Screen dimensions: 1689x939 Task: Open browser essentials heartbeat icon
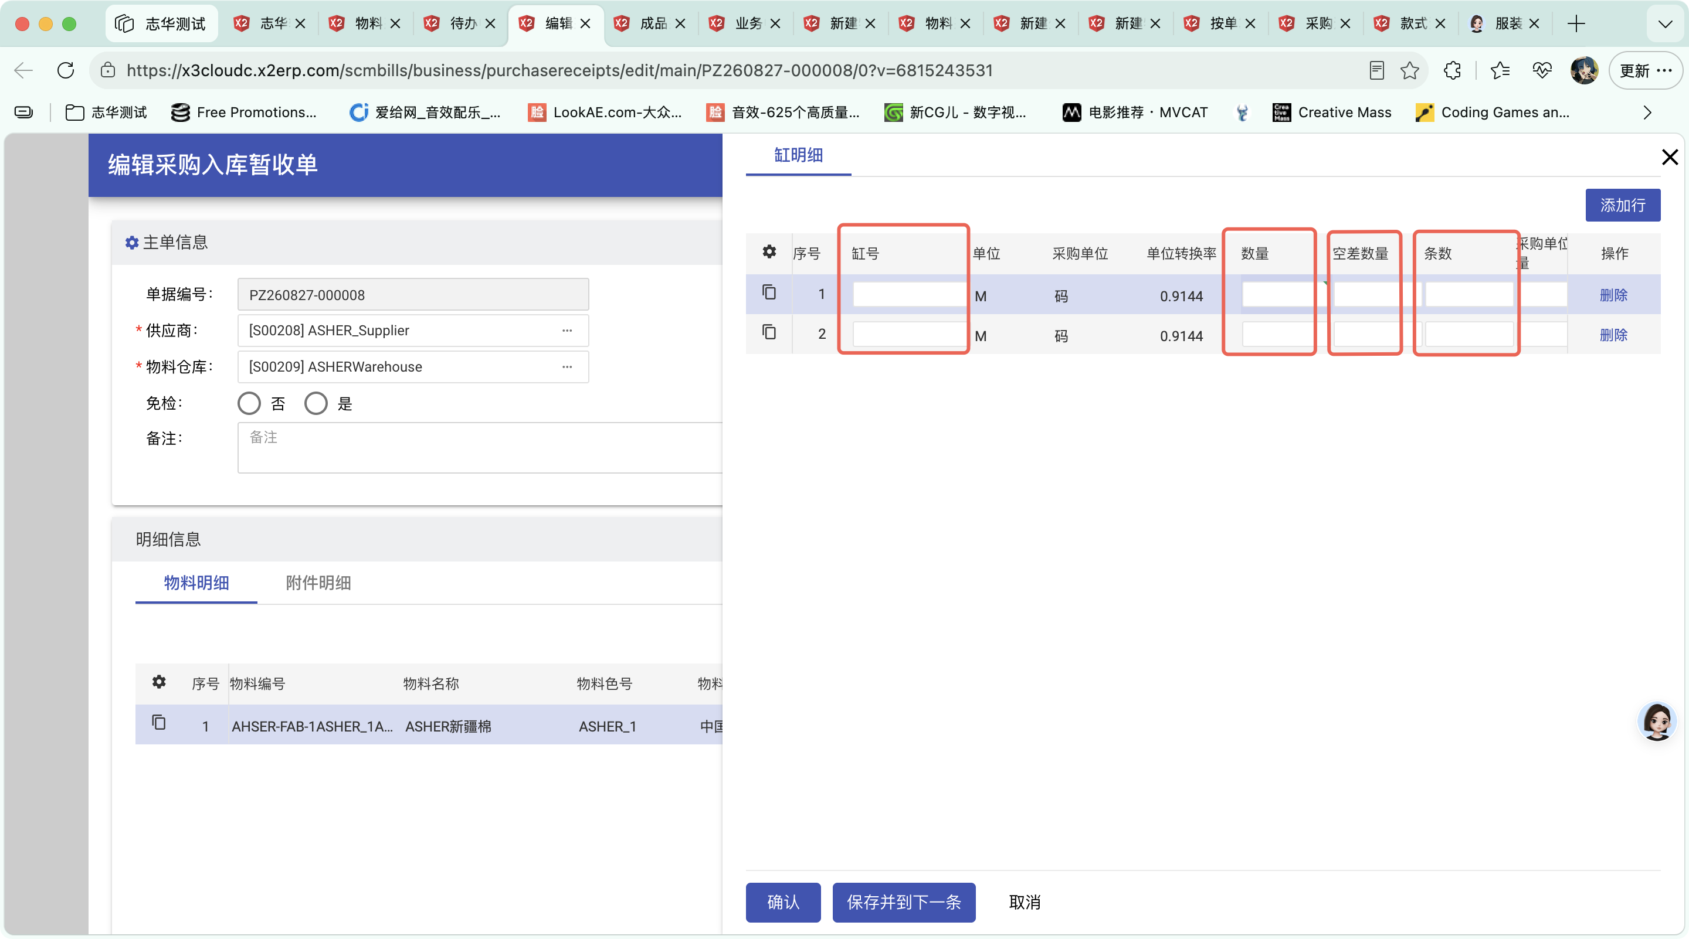point(1542,70)
